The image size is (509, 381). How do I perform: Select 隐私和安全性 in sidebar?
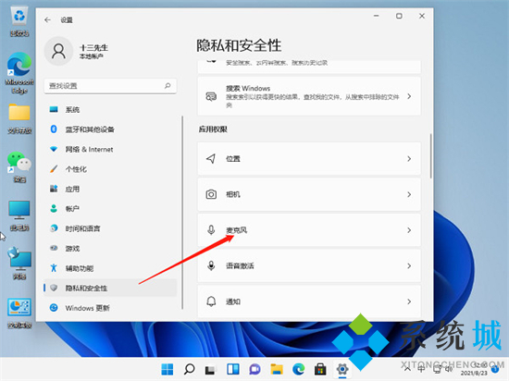coord(110,288)
